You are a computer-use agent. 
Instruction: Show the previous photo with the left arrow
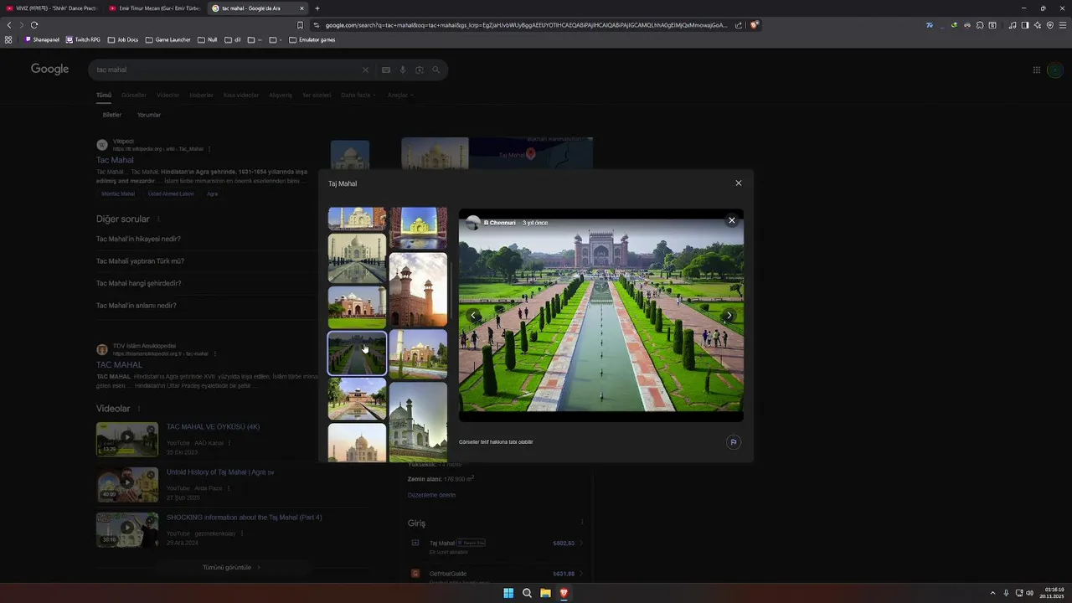coord(474,316)
